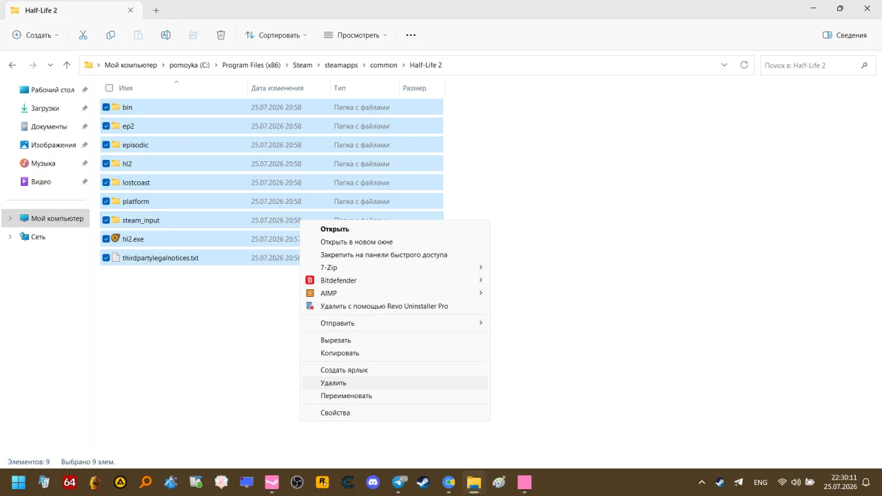
Task: Open a new tab with the plus button
Action: click(156, 10)
